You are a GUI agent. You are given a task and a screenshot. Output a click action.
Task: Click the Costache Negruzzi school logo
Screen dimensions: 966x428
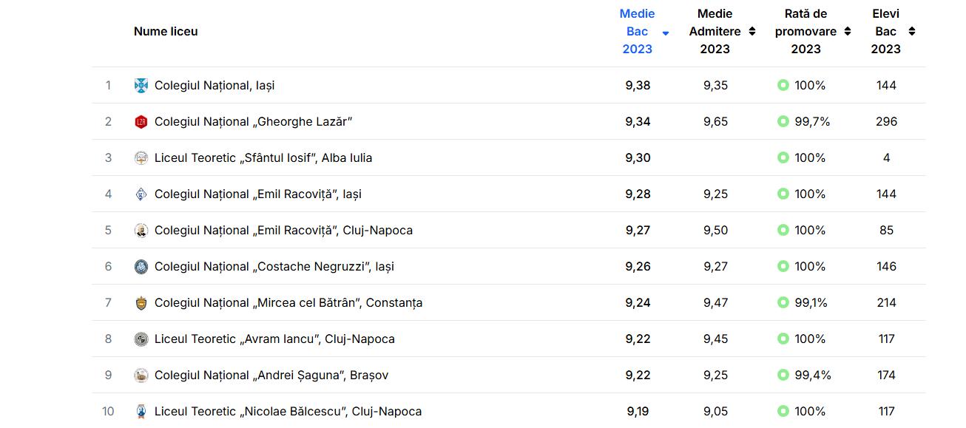pyautogui.click(x=141, y=267)
